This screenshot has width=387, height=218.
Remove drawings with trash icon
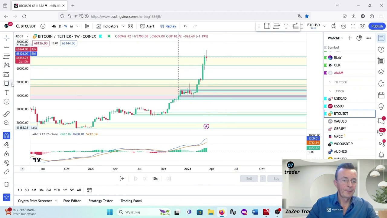click(x=6, y=184)
